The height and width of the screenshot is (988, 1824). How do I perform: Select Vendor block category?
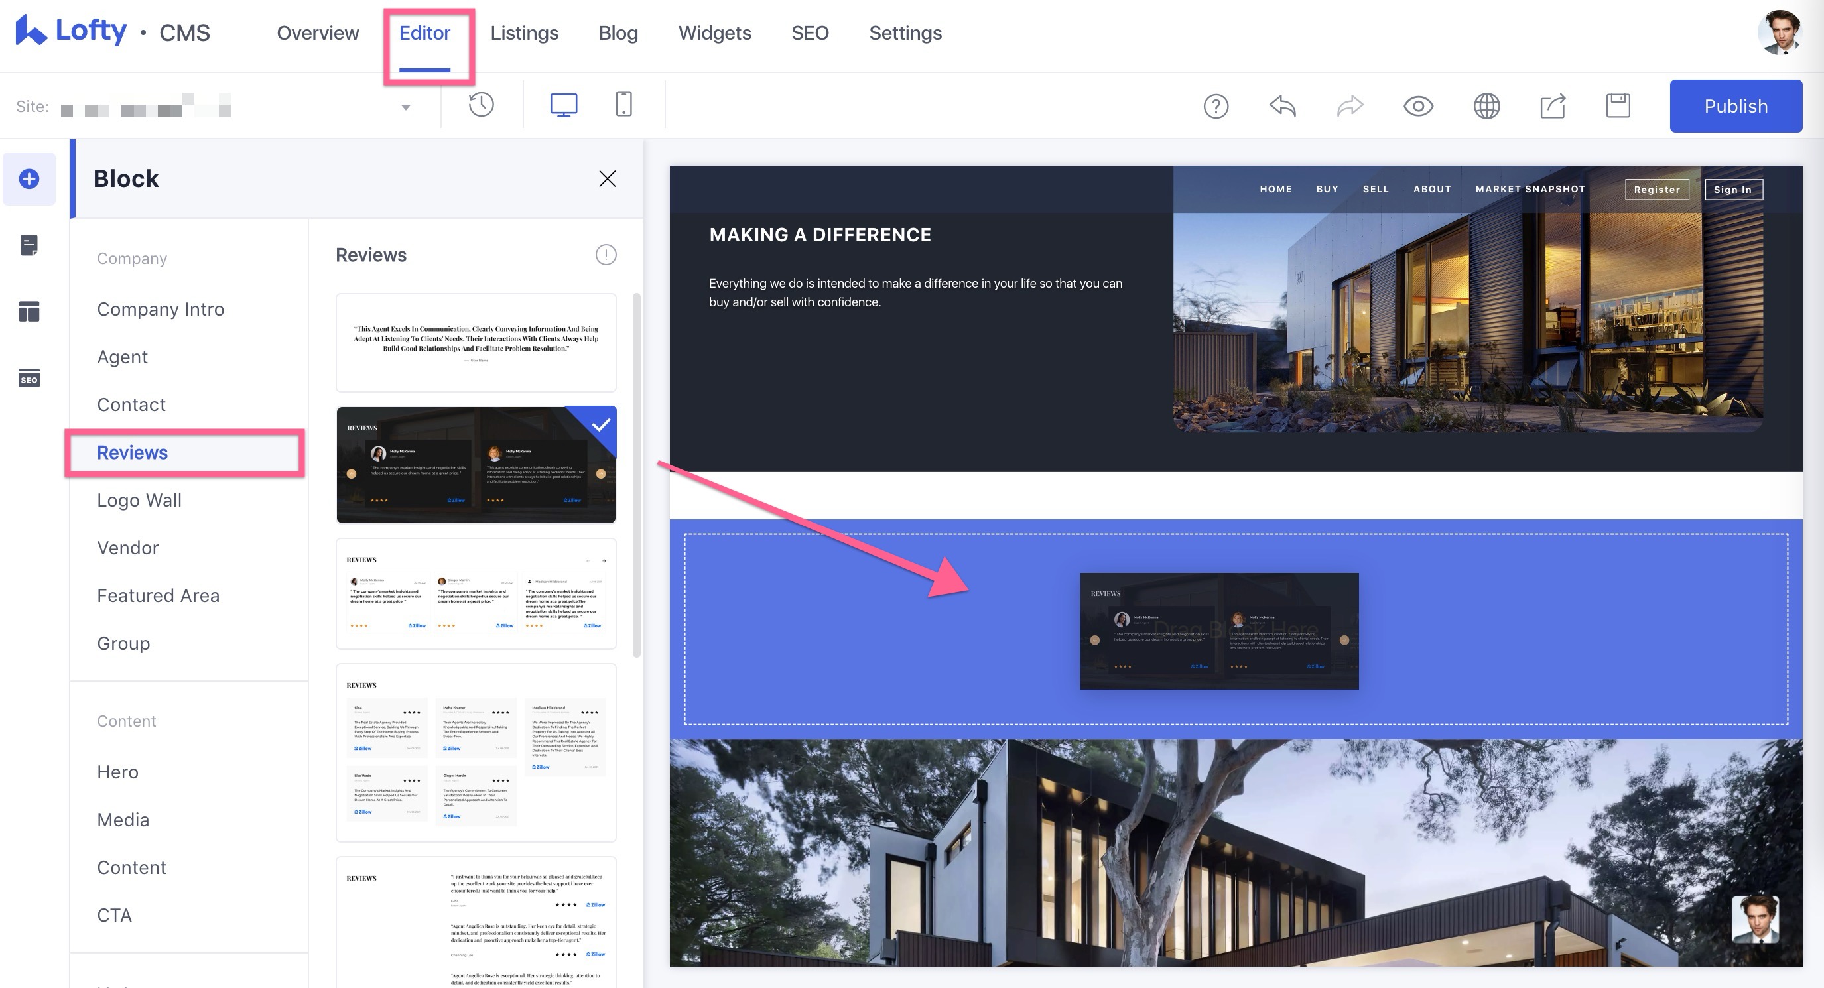[x=128, y=548]
